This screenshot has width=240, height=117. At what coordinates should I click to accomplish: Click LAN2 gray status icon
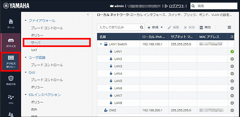232,59
